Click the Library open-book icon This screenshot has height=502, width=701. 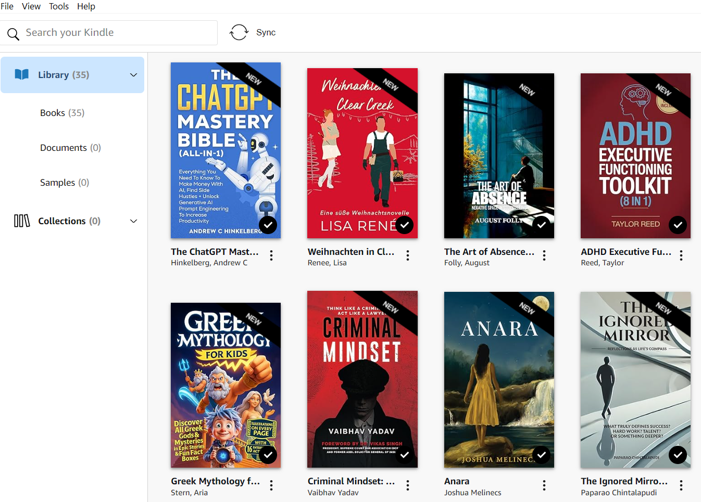22,74
